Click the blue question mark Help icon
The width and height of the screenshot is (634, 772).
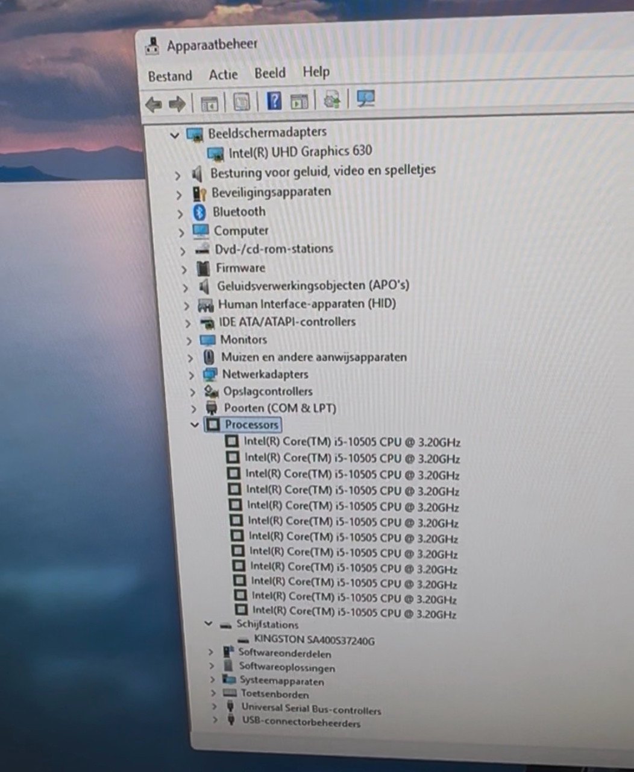(274, 100)
